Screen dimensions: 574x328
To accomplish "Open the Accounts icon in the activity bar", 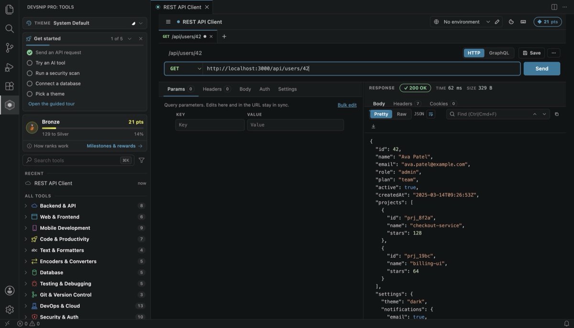I will 9,290.
